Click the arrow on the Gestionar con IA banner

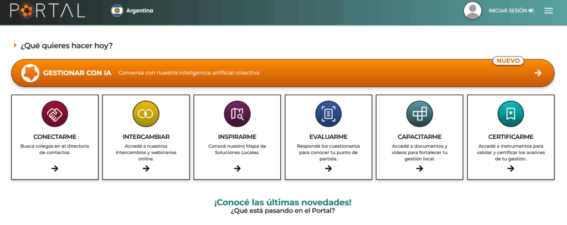click(x=538, y=73)
